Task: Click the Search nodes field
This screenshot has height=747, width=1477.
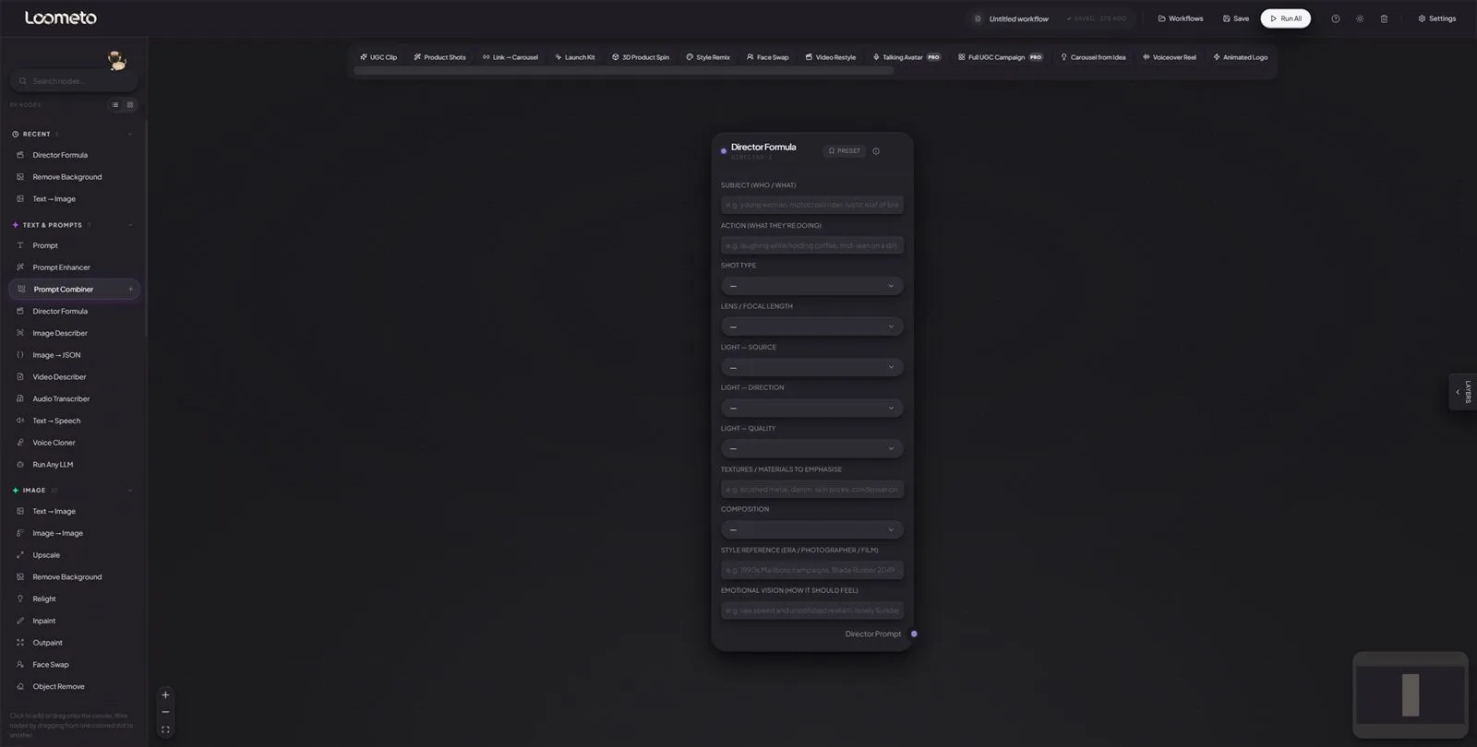Action: pyautogui.click(x=74, y=81)
